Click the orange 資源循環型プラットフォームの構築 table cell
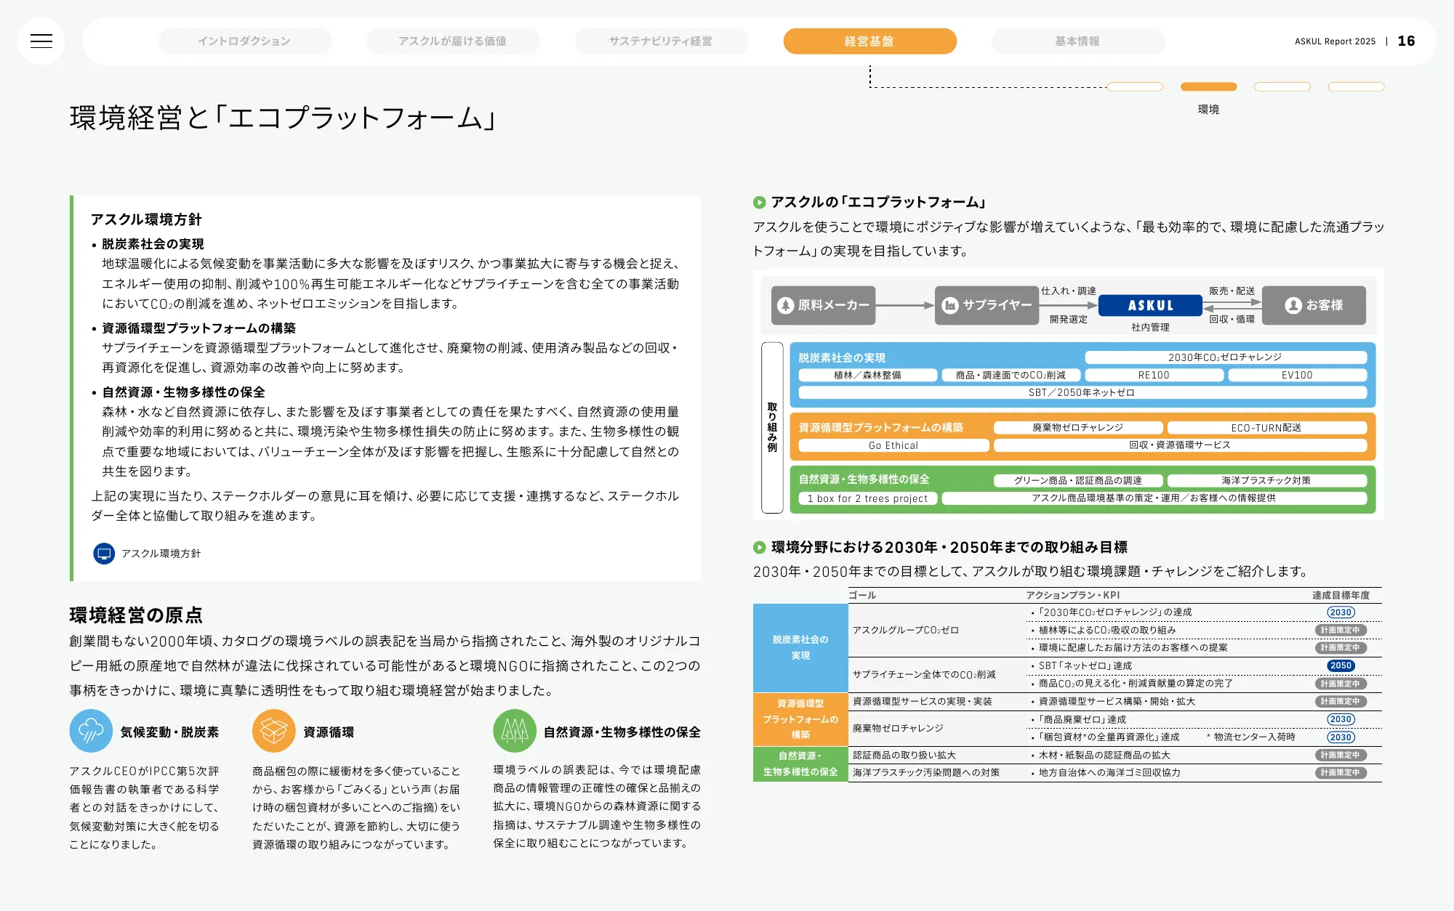The height and width of the screenshot is (911, 1454). (800, 719)
